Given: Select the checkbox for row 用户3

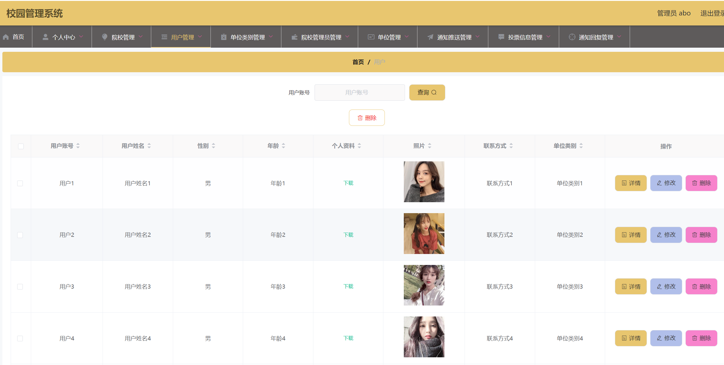Looking at the screenshot, I should point(20,287).
